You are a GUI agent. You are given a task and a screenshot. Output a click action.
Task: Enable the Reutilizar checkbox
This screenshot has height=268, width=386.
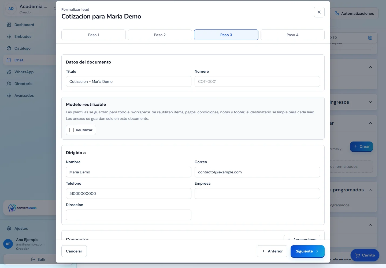[72, 130]
